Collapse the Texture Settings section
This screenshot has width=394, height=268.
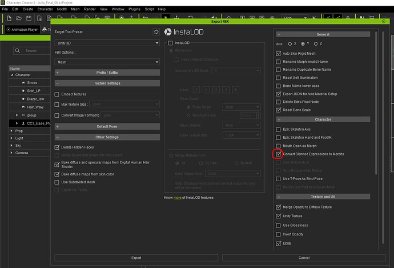(x=107, y=83)
